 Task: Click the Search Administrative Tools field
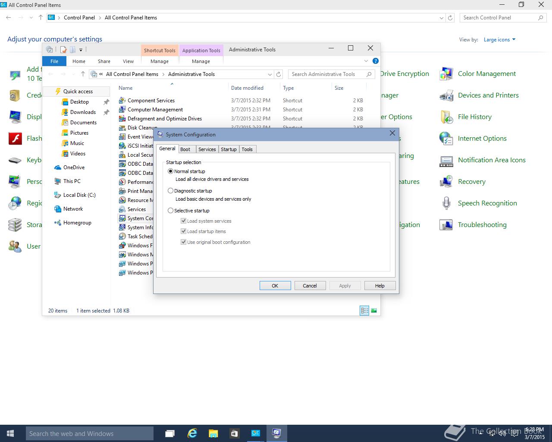pos(331,74)
